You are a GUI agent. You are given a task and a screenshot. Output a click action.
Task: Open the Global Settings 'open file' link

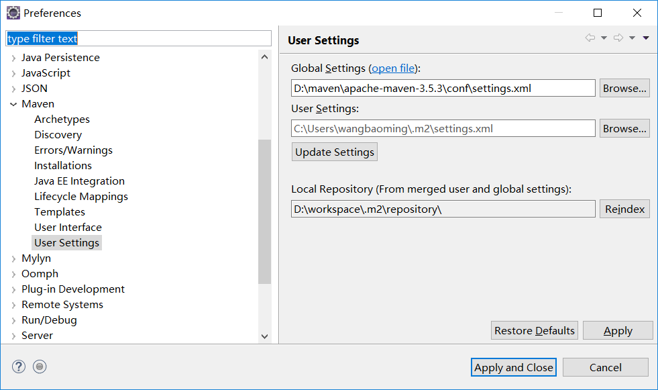coord(393,68)
